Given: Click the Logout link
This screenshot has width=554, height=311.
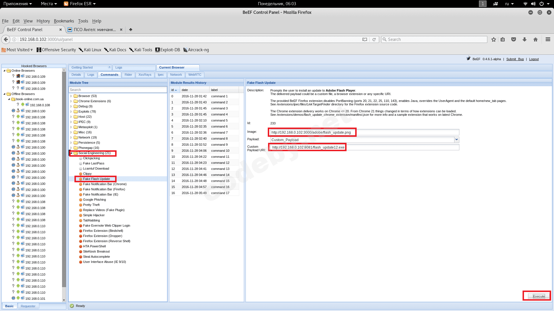Looking at the screenshot, I should (x=534, y=59).
